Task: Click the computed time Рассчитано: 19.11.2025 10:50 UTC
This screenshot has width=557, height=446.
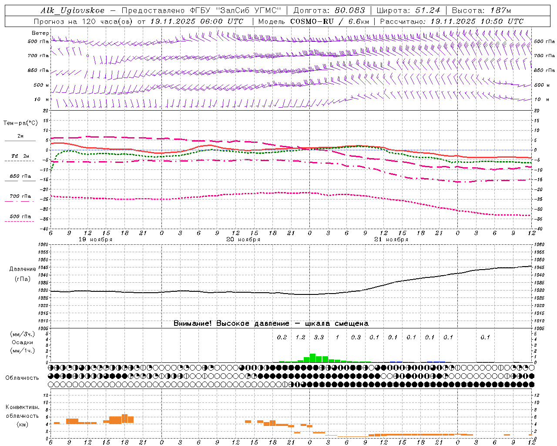Action: (x=452, y=21)
